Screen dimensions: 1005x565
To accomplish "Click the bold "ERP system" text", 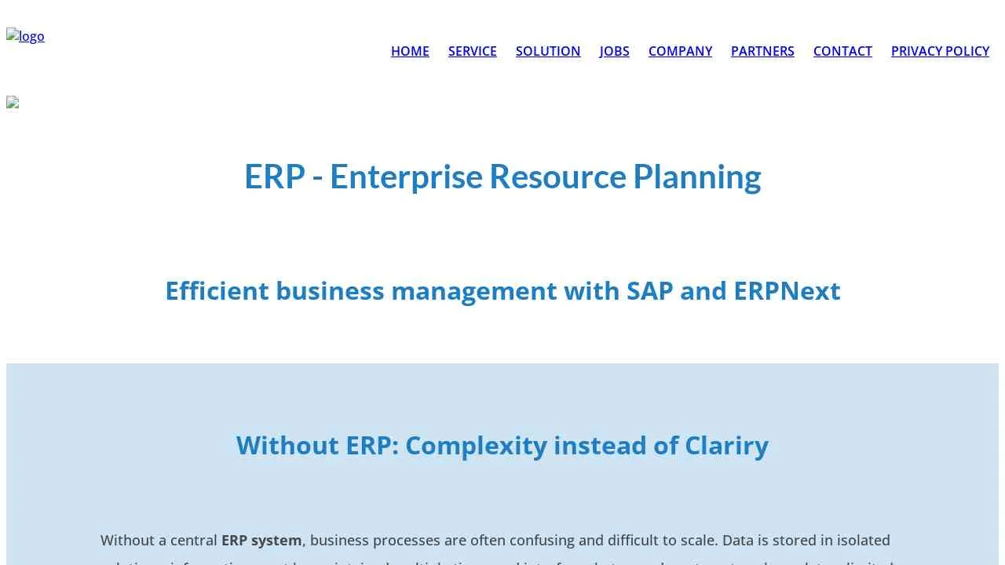I will point(261,540).
